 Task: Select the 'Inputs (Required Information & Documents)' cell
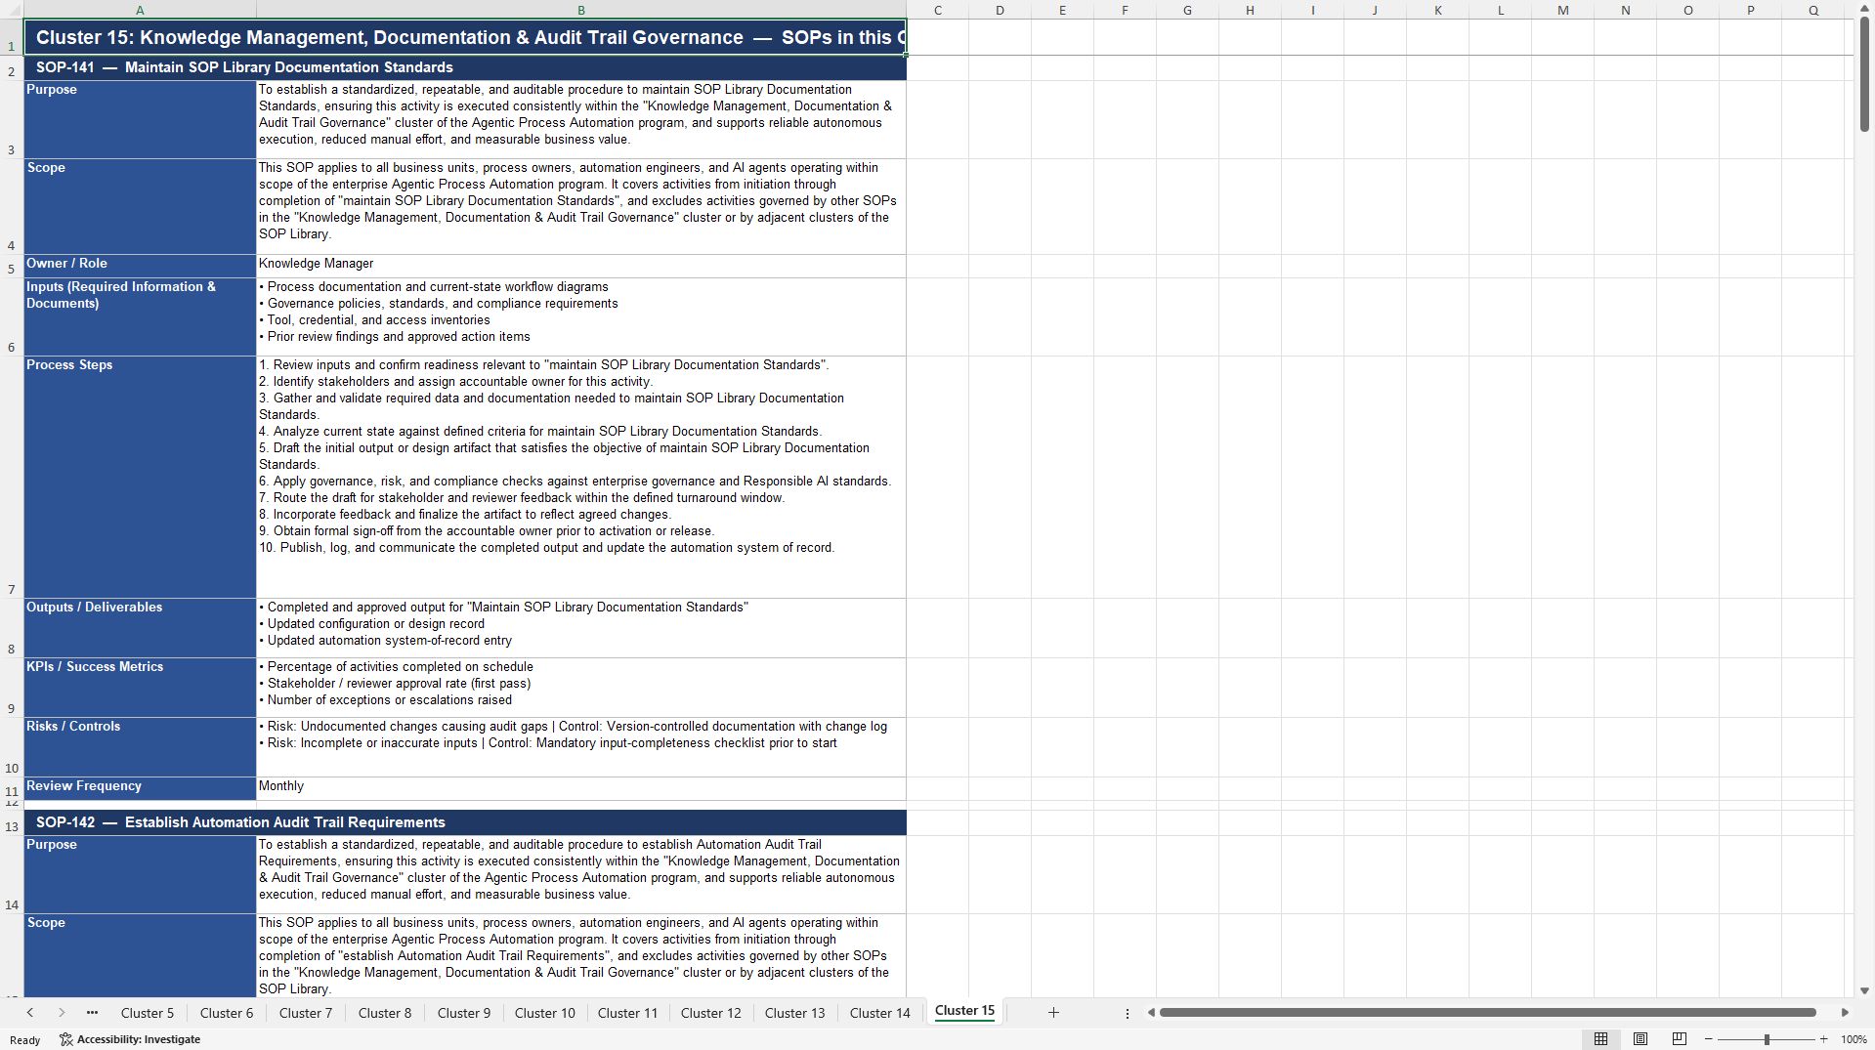pos(140,316)
